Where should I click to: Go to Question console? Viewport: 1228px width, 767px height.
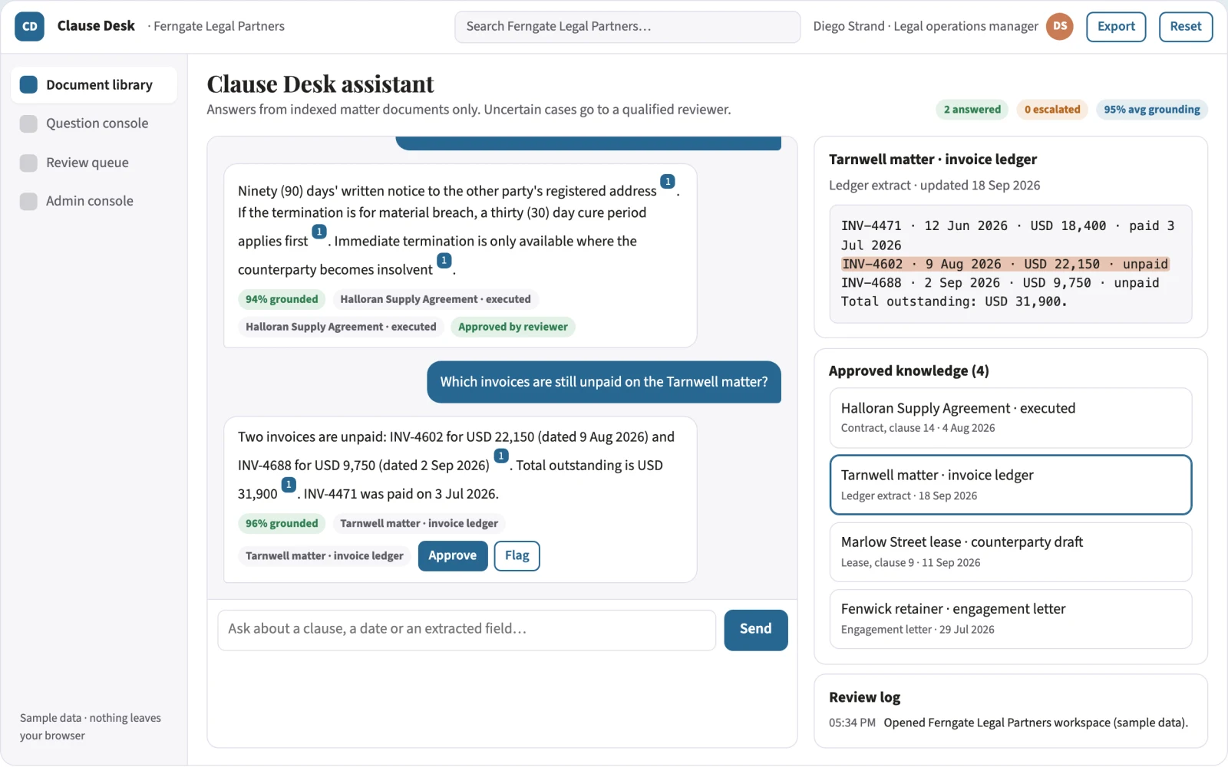click(x=94, y=123)
